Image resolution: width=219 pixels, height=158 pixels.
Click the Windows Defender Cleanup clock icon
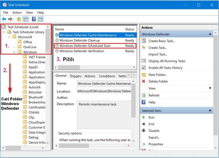pyautogui.click(x=57, y=41)
